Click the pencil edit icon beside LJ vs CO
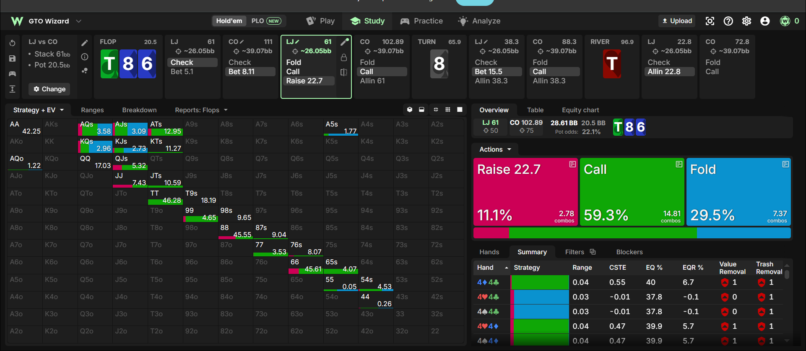The image size is (806, 351). click(x=85, y=43)
